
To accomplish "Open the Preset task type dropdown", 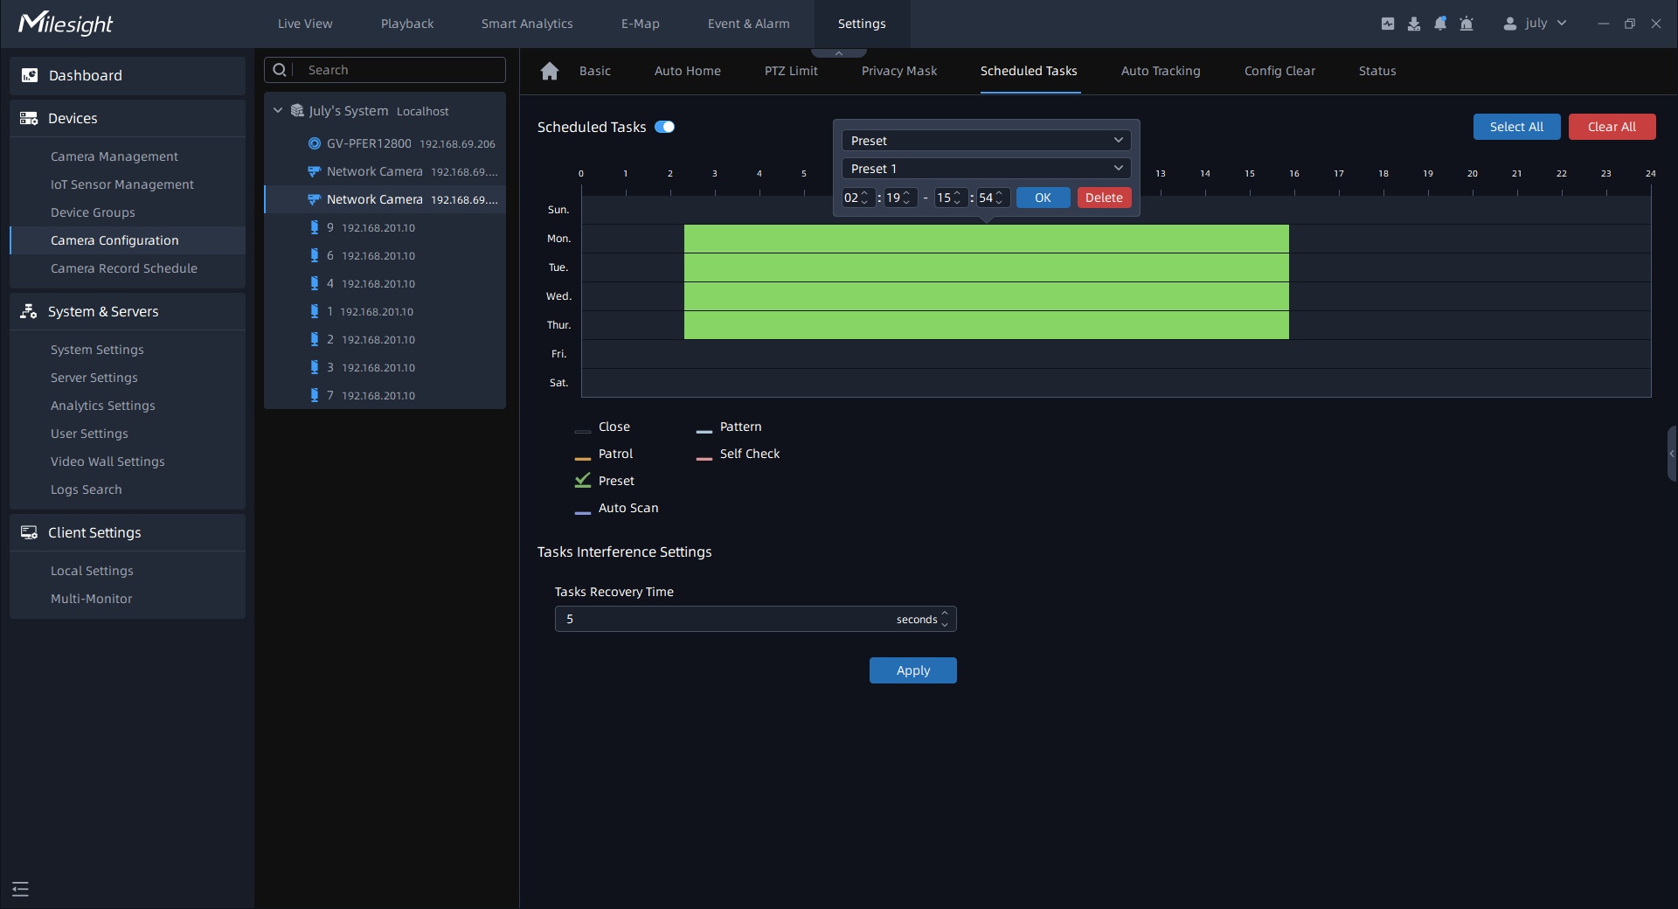I will click(x=986, y=141).
